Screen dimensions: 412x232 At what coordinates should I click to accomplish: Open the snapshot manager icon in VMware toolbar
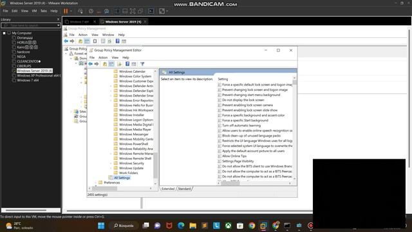click(x=106, y=11)
